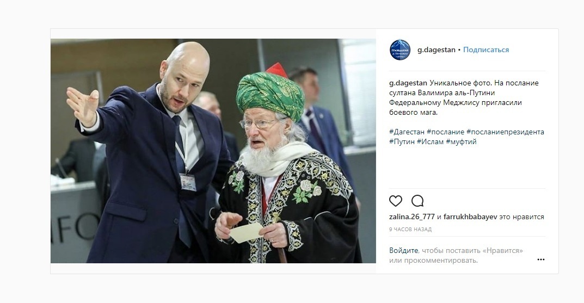The image size is (584, 303).
Task: Click the Войдите login link
Action: pos(404,251)
